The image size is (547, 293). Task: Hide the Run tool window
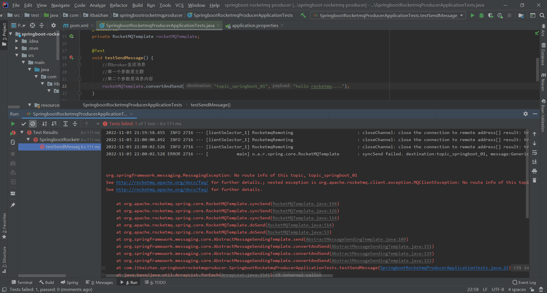point(535,114)
